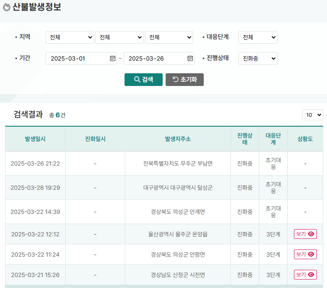Image resolution: width=327 pixels, height=288 pixels.
Task: Select row 2025-03-22 12:12
Action: (164, 234)
